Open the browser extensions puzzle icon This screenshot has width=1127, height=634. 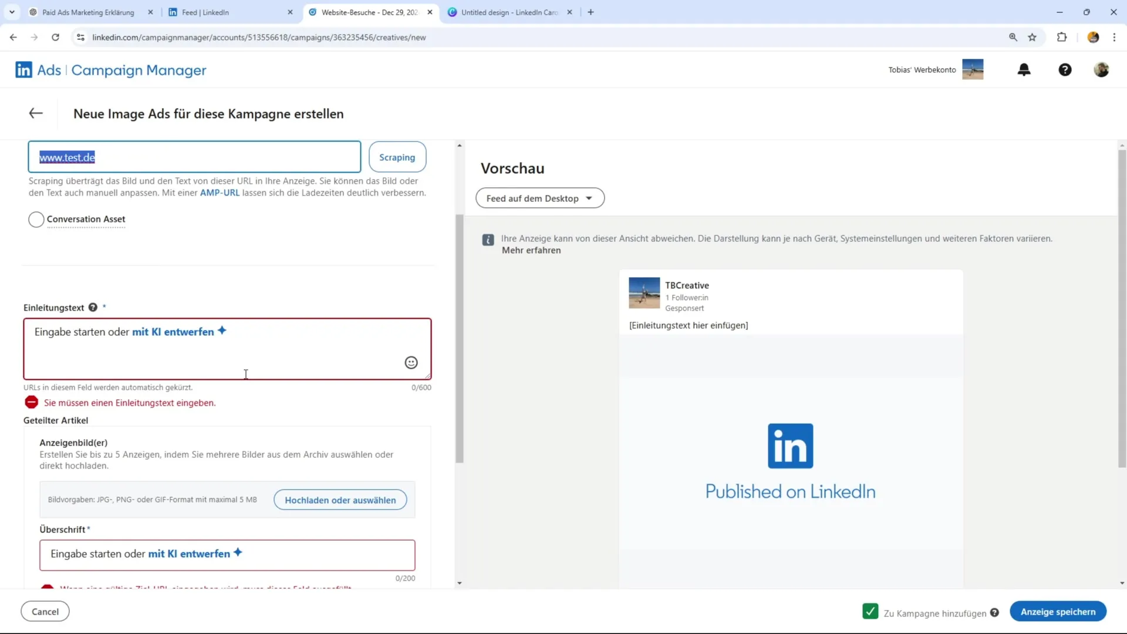click(x=1062, y=37)
